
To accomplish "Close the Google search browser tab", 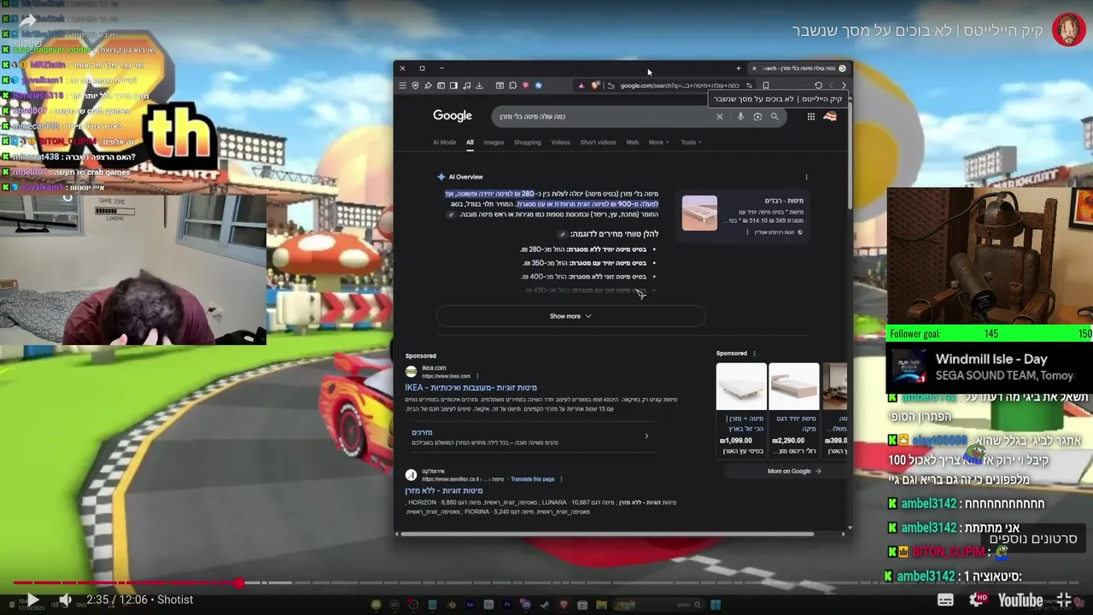I will (x=754, y=68).
